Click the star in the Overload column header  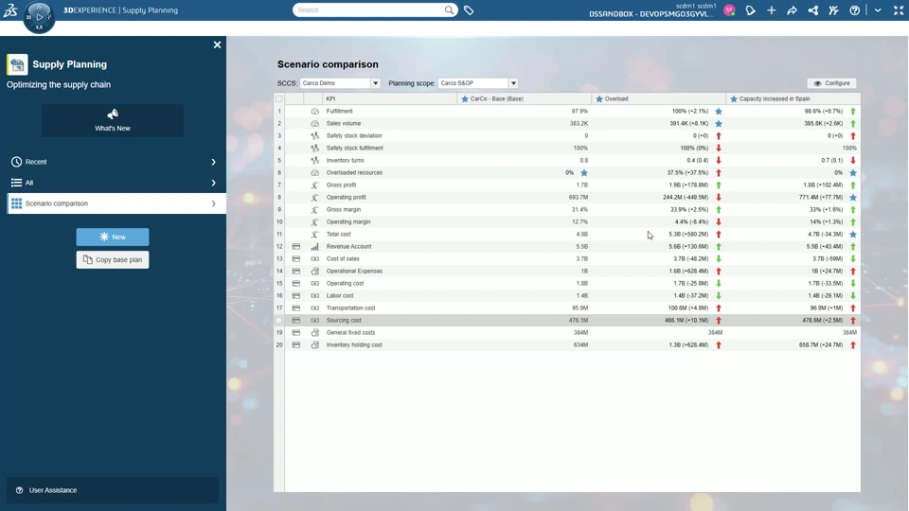[599, 99]
